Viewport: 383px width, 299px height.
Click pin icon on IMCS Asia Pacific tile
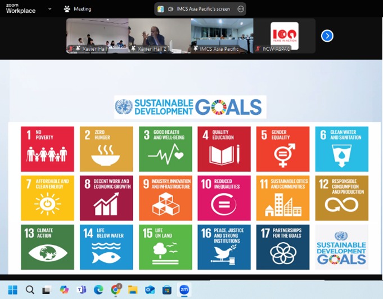pos(196,48)
